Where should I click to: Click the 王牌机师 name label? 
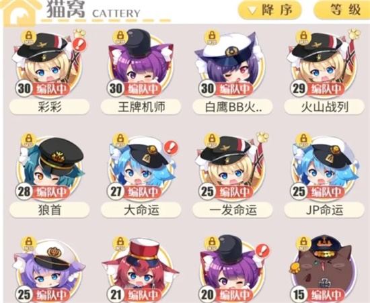point(141,107)
